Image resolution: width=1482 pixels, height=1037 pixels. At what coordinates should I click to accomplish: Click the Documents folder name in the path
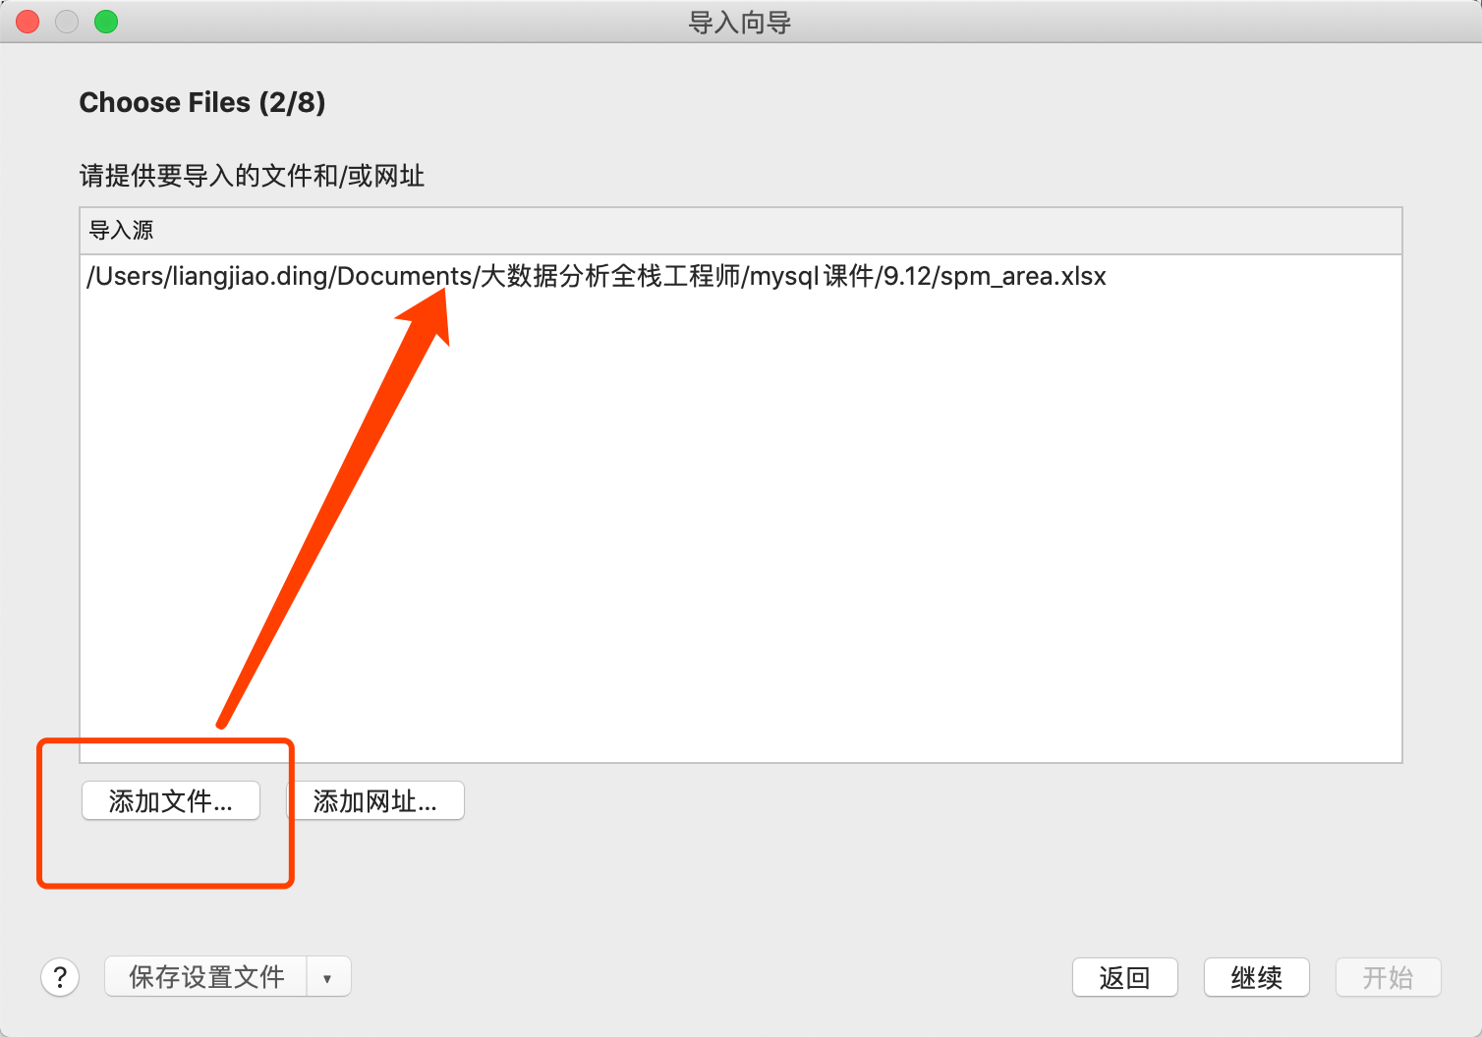coord(405,276)
